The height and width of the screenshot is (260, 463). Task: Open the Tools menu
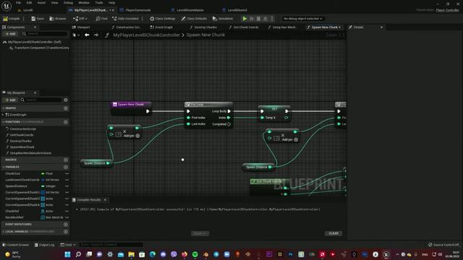99,3
